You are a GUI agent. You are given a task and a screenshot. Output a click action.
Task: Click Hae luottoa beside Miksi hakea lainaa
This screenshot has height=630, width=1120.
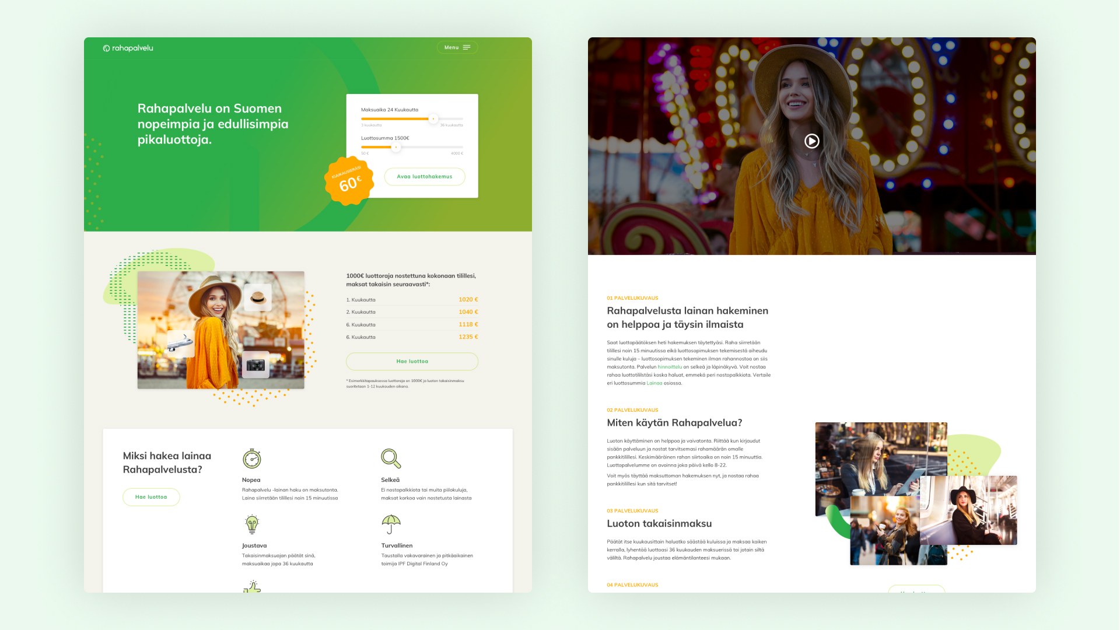tap(151, 497)
